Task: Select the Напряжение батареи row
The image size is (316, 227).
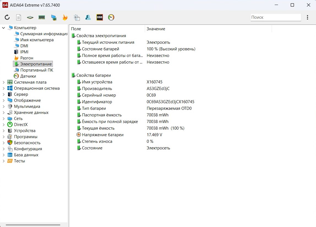Action: tap(103, 135)
